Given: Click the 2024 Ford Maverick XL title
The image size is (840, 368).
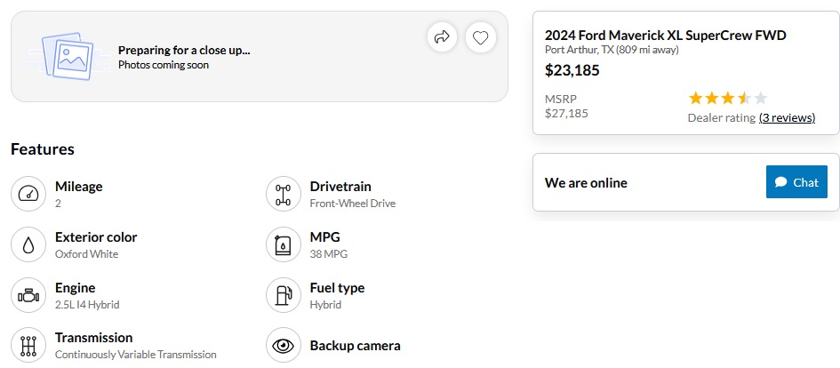Looking at the screenshot, I should (x=666, y=36).
